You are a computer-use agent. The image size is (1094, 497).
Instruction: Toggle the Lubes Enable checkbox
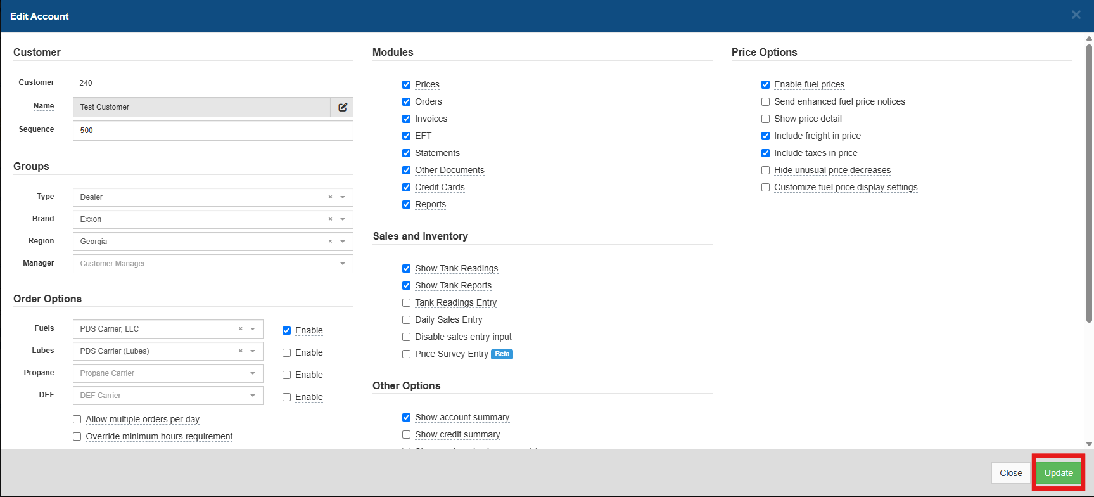[286, 353]
